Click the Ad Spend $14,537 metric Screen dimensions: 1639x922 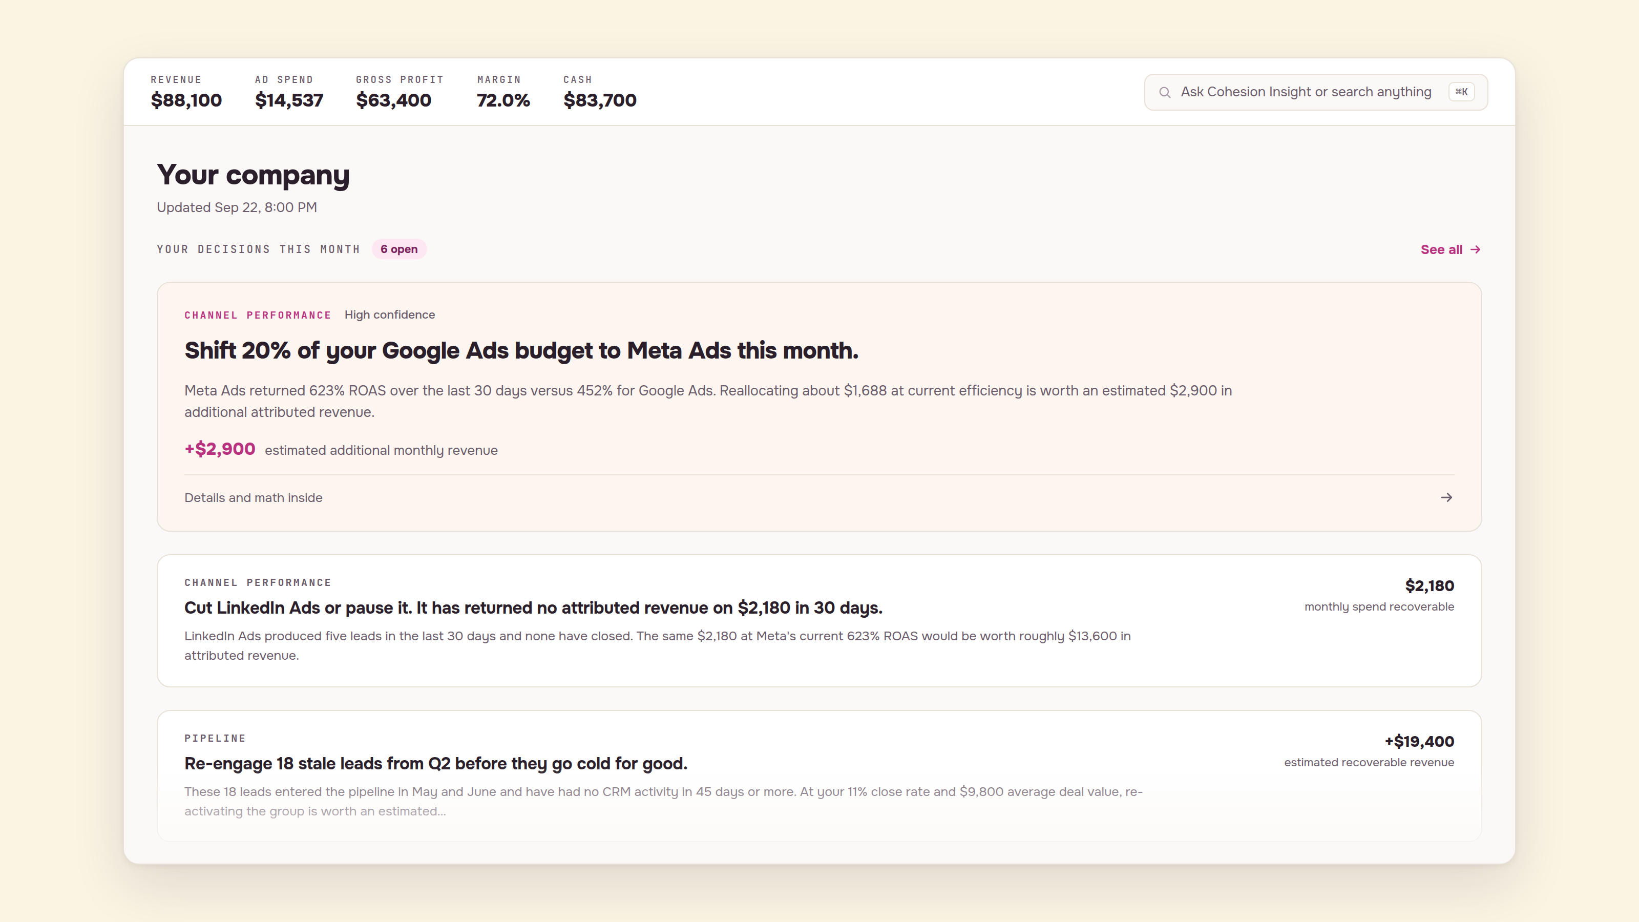289,92
